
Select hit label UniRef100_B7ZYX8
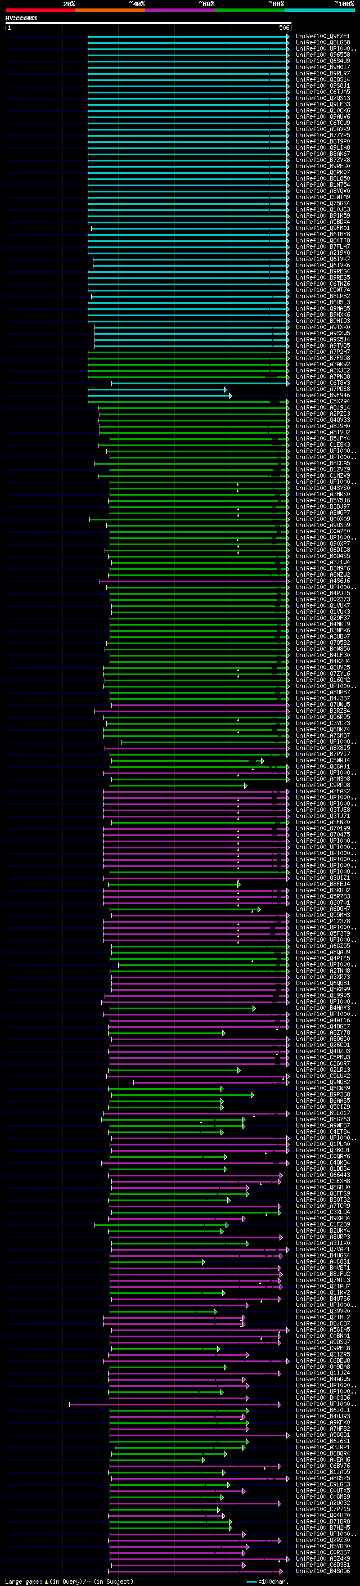[x=322, y=160]
